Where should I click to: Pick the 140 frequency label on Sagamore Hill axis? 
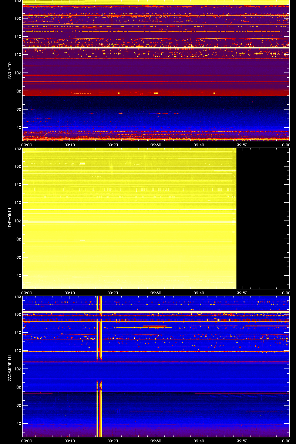[x=17, y=332]
